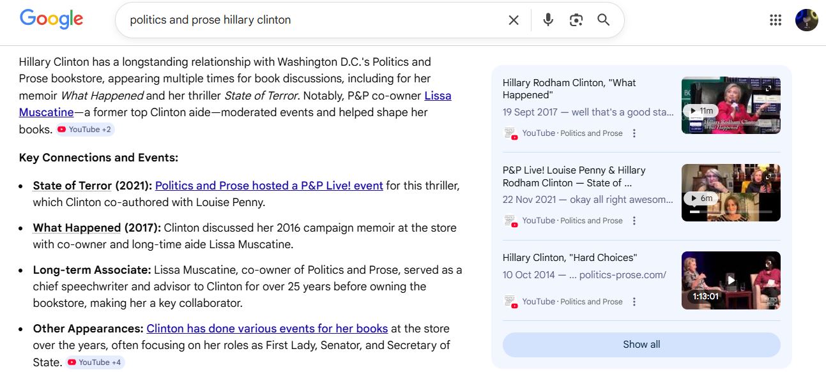The image size is (826, 372).
Task: Open options menu for "What Happened" video
Action: [x=634, y=133]
